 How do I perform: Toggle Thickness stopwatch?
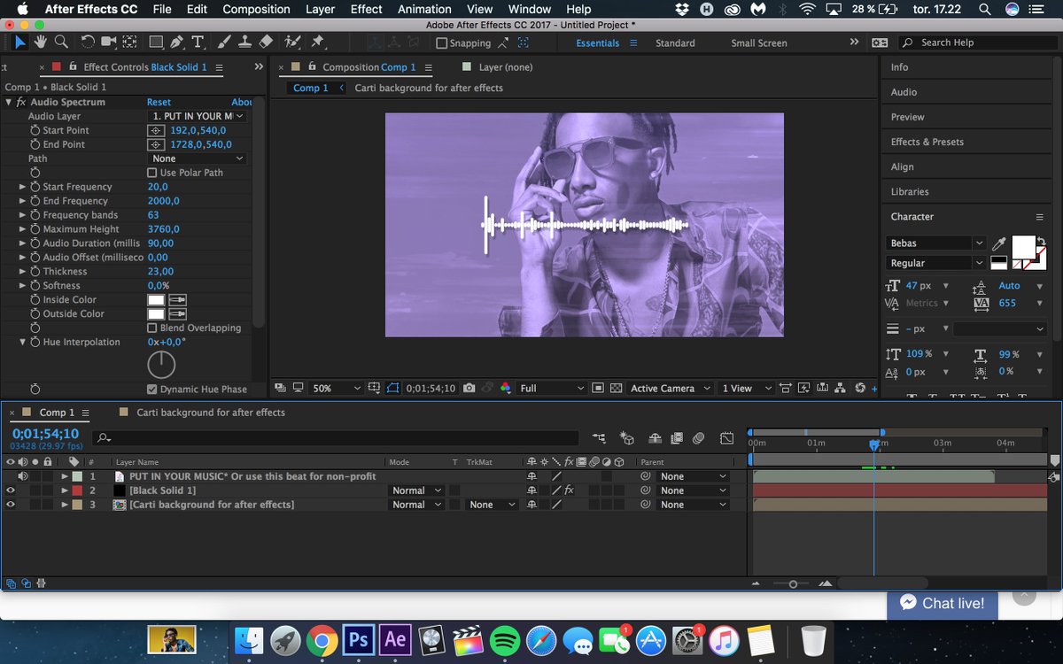coord(35,272)
